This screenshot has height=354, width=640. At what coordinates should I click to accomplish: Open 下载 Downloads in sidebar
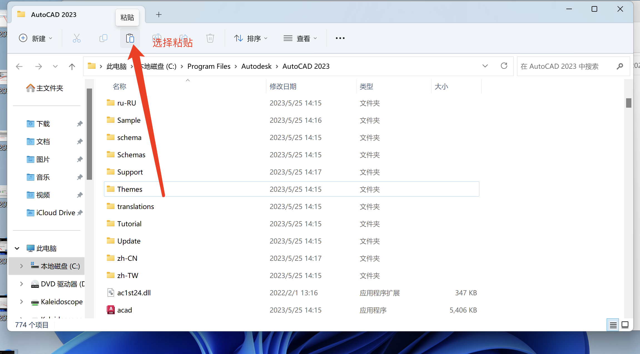38,124
